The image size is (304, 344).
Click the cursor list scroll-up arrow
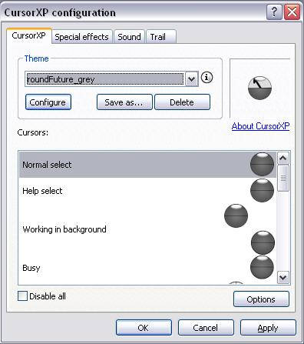(283, 158)
